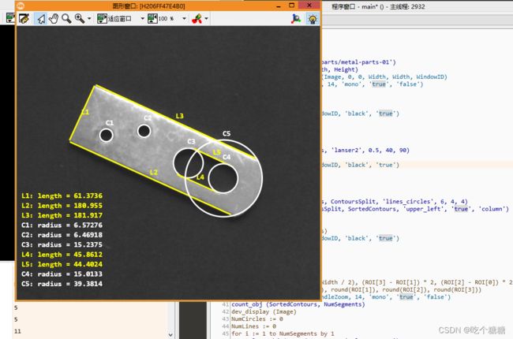Close the 图形窗口 graphics window
Image resolution: width=513 pixels, height=339 pixels.
coord(309,5)
